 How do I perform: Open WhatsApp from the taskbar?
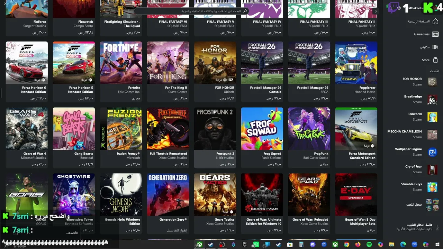(x=256, y=245)
